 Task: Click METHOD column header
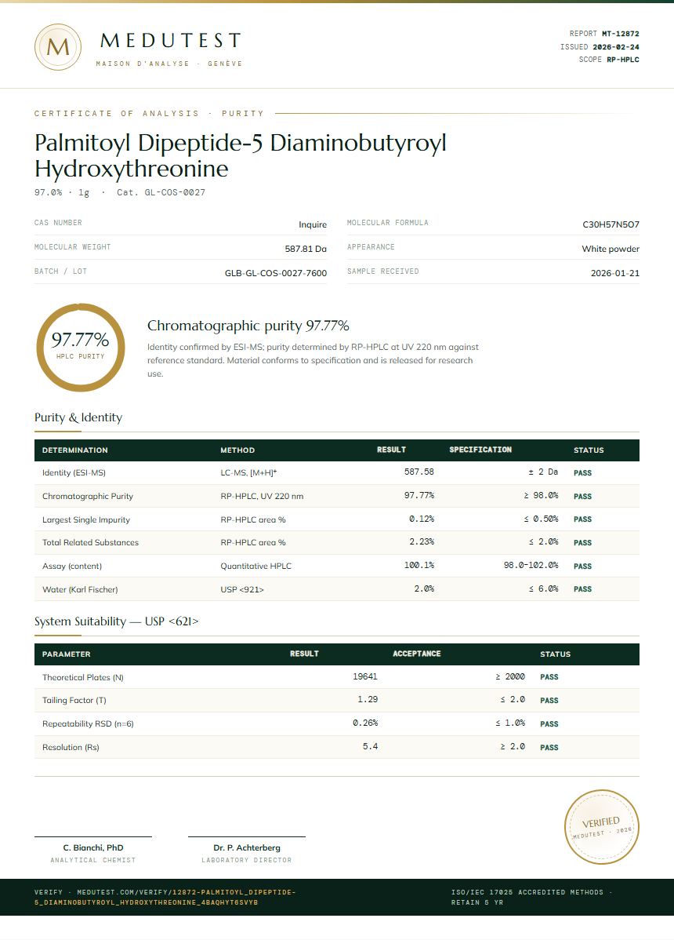(237, 450)
